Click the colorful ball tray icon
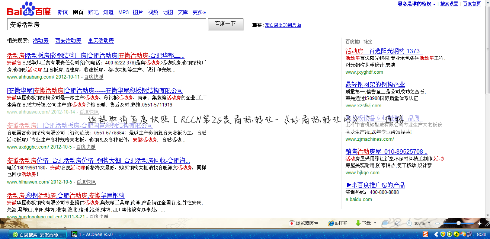 (463, 234)
